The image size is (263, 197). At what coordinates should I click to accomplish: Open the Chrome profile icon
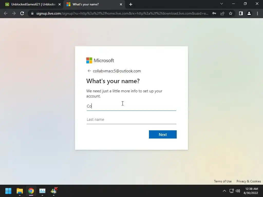coord(249,13)
